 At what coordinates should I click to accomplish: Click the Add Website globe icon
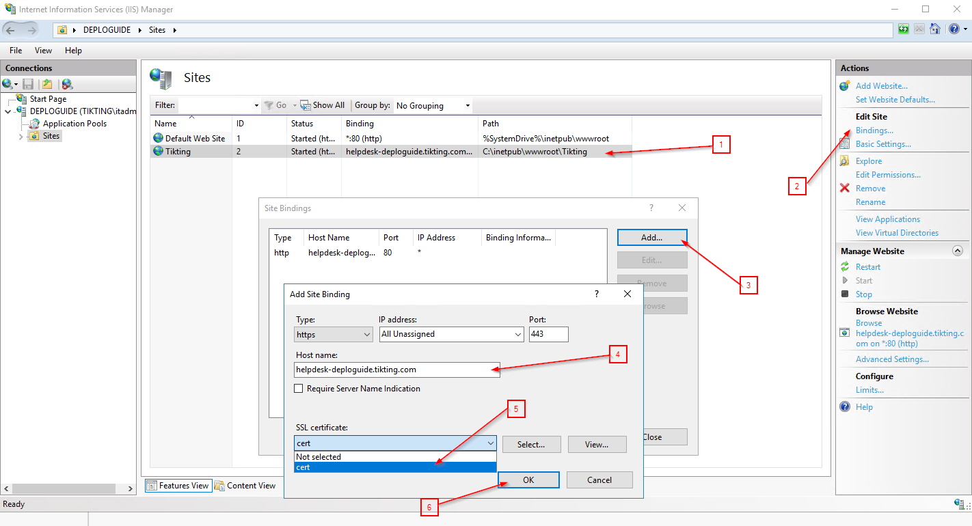845,86
